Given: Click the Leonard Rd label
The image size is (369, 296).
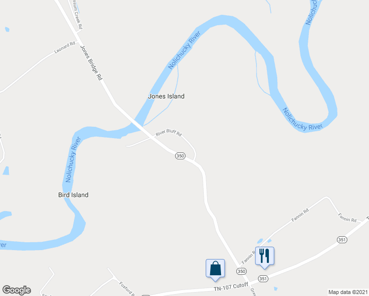Looking at the screenshot, I should pyautogui.click(x=65, y=47).
